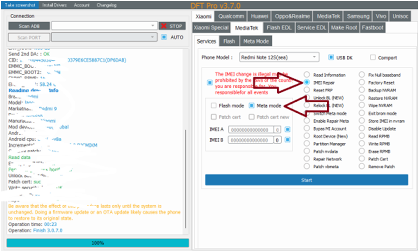
Task: Click the IMEI B input field
Action: point(251,140)
